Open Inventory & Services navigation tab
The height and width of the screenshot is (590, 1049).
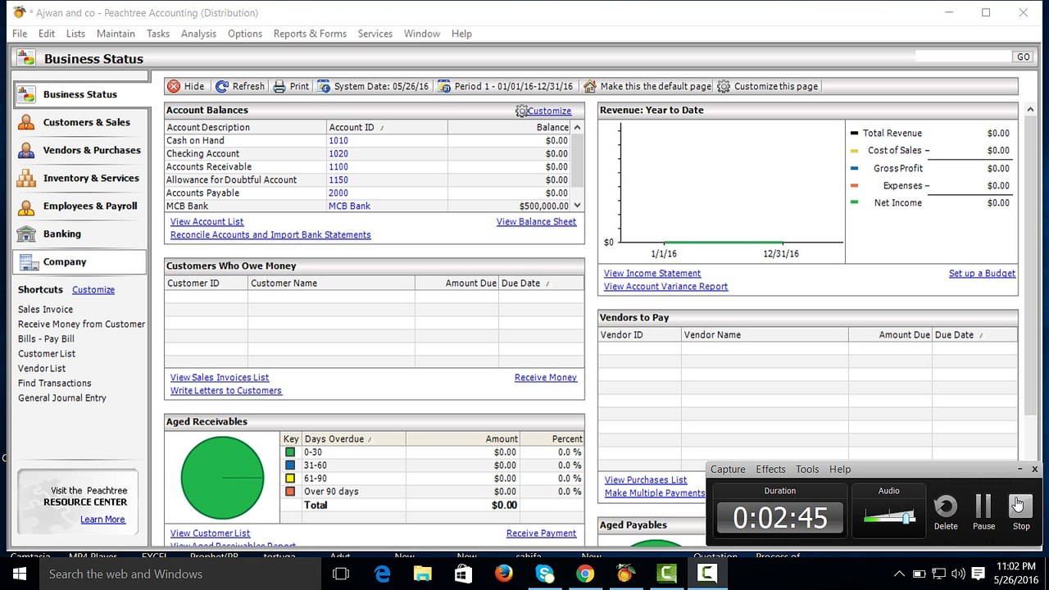[80, 178]
